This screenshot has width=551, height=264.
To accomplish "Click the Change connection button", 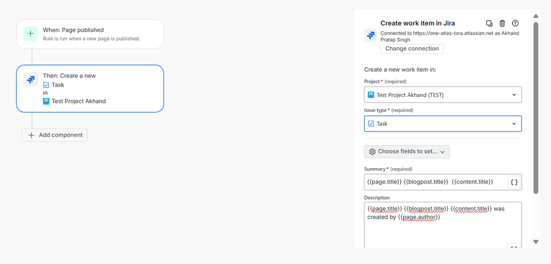I will coord(412,49).
